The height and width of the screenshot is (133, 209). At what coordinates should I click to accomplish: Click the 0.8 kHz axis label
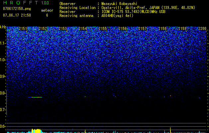[x=3, y=93]
